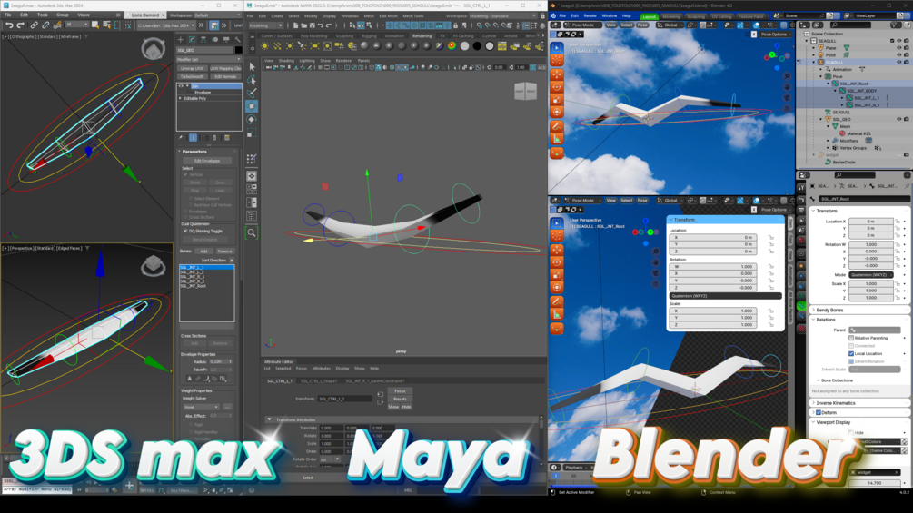This screenshot has height=513, width=913.
Task: Select the Maya Lasso tool
Action: [252, 80]
